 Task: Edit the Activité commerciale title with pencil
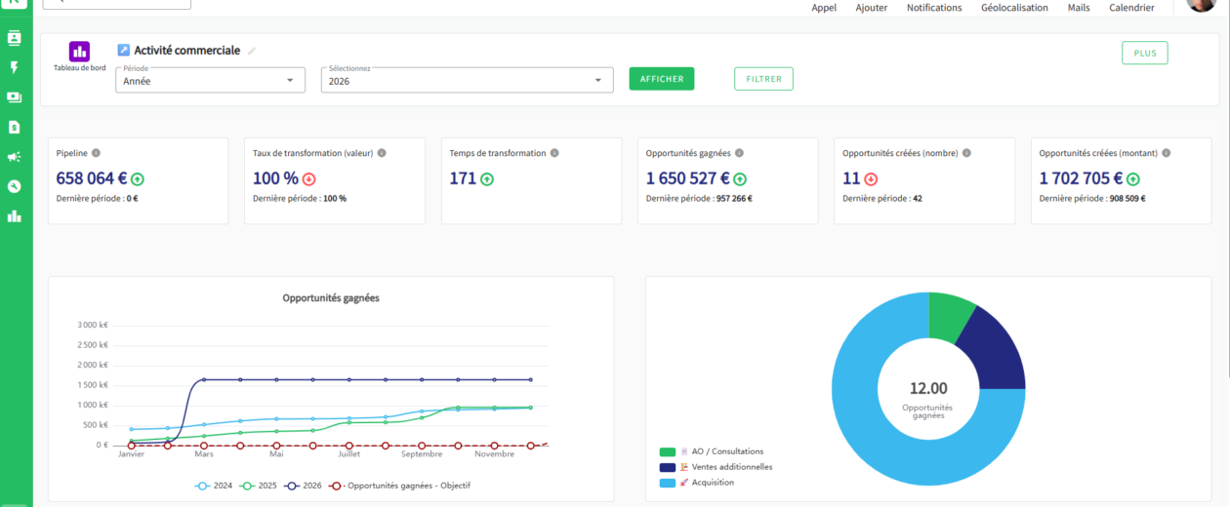point(252,51)
